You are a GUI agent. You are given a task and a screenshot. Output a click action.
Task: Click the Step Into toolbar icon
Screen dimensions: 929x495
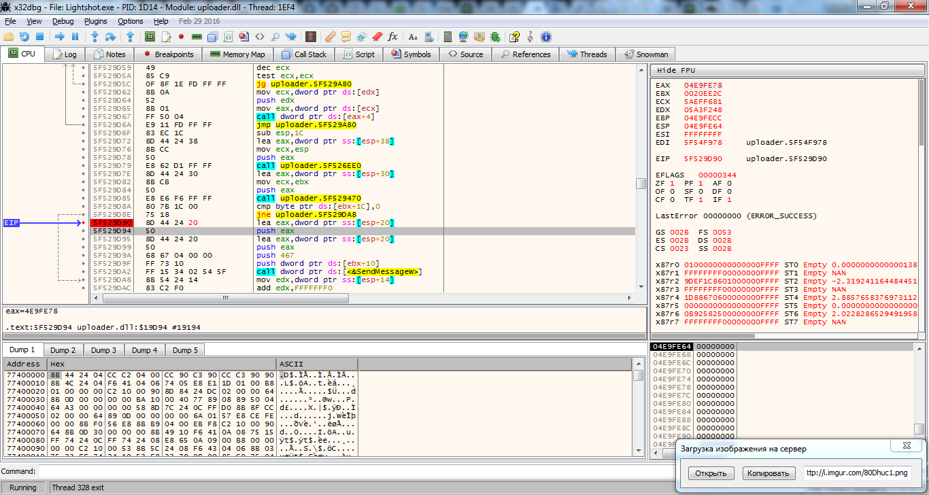95,37
